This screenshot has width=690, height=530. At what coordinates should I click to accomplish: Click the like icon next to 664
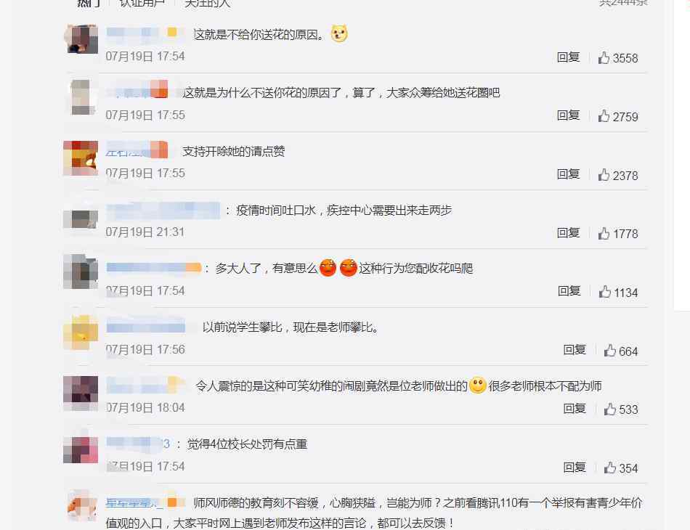(610, 351)
